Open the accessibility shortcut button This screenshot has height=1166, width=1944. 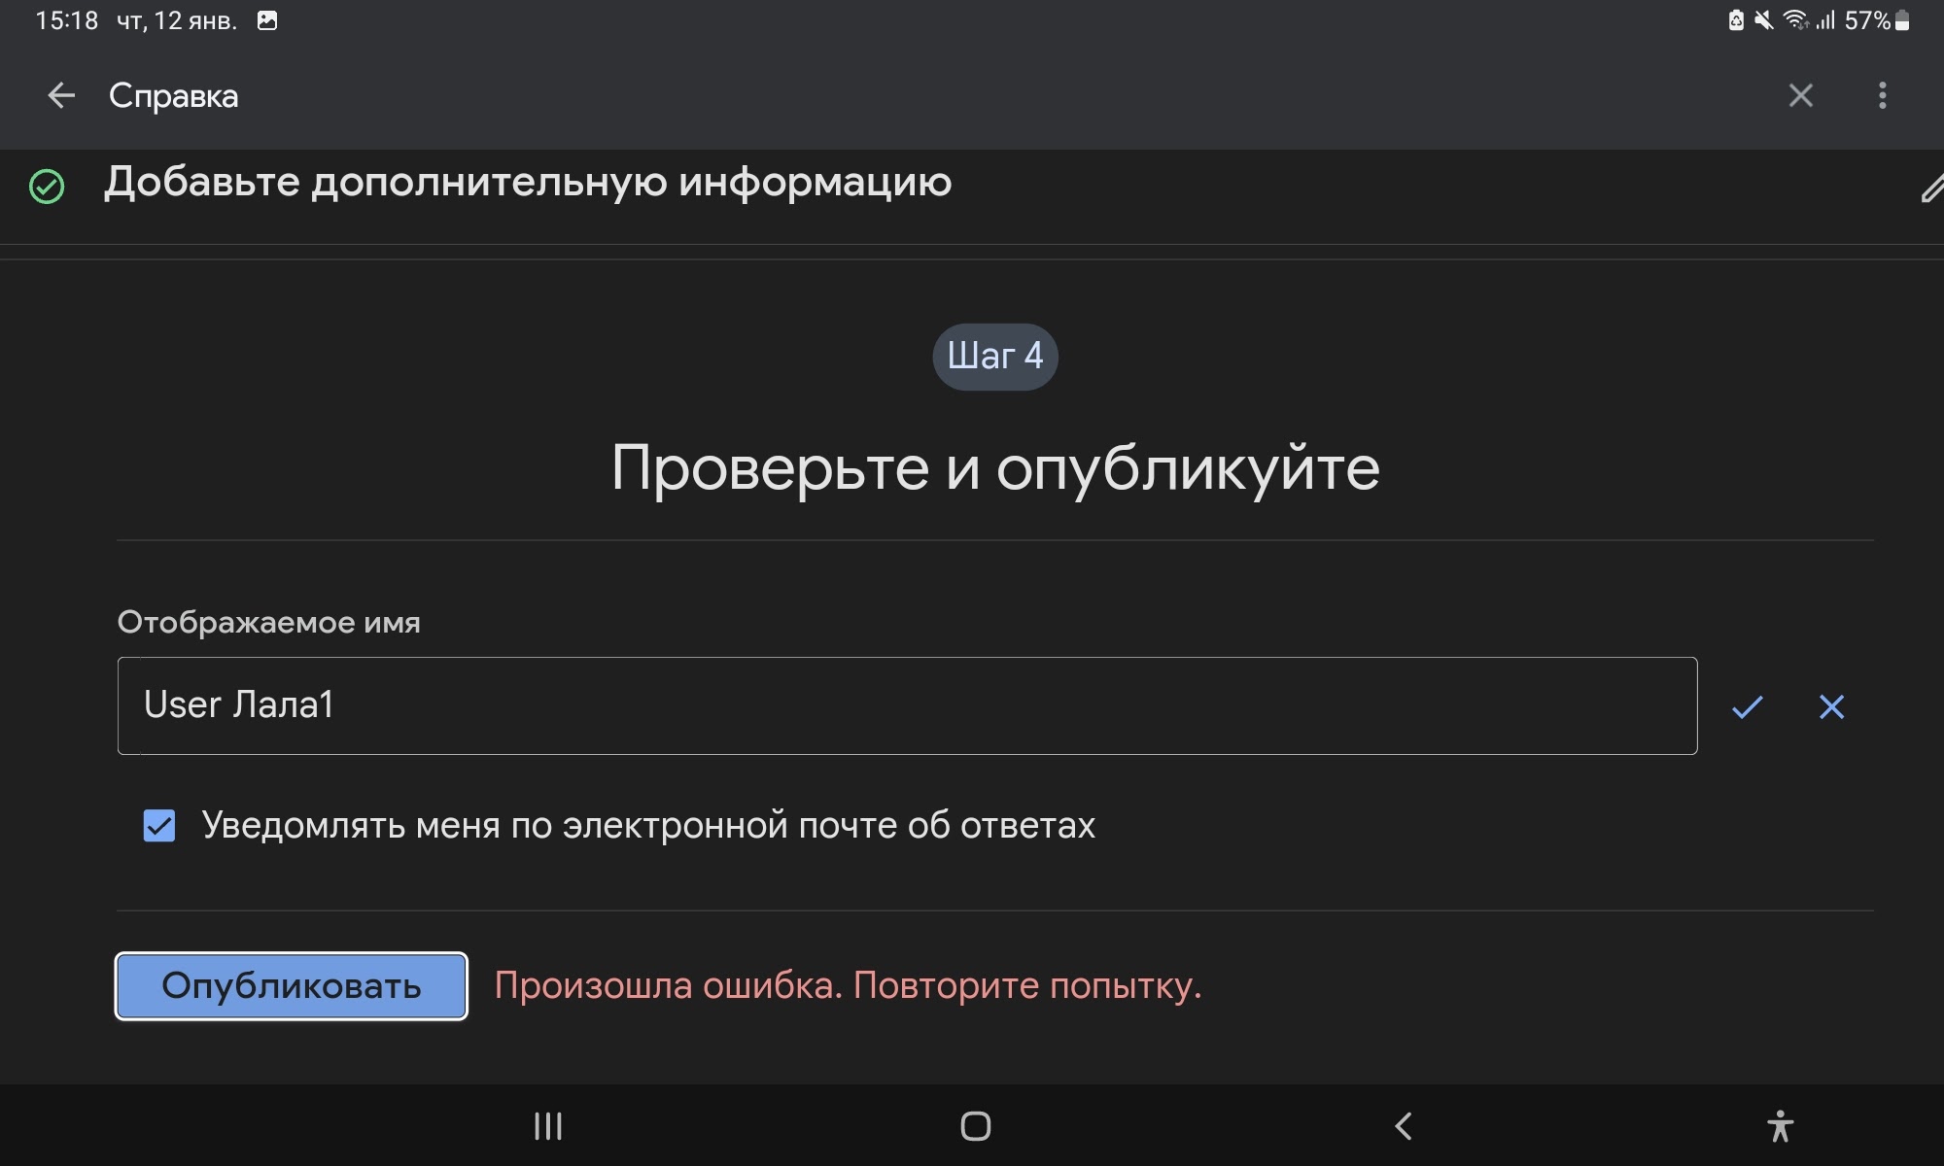[x=1780, y=1126]
